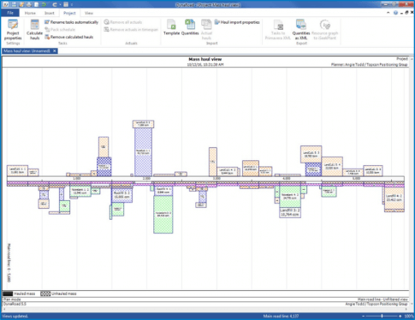Click the Calculate hauls icon
415x320 pixels.
[34, 30]
